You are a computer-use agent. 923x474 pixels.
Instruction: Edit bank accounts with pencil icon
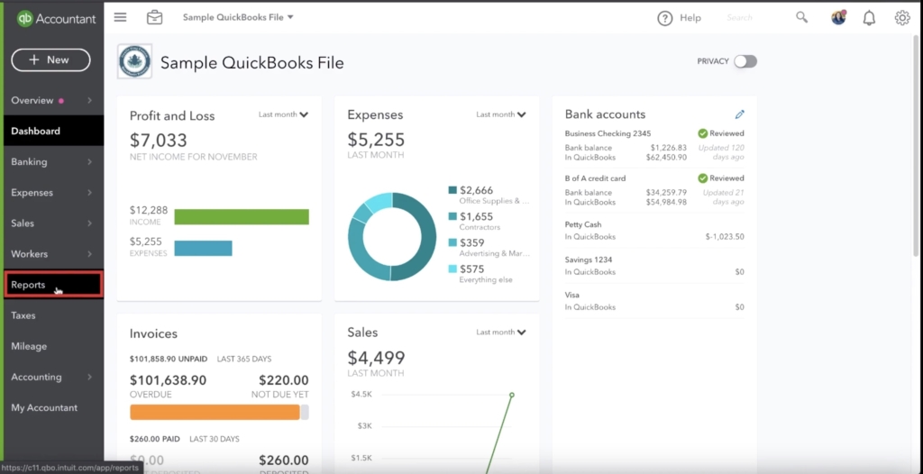(740, 114)
